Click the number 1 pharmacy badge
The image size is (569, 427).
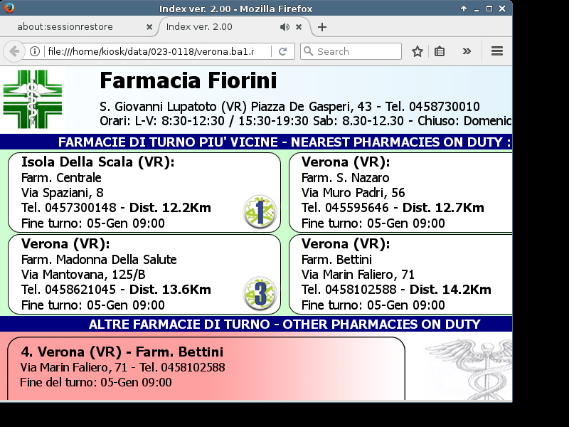260,211
